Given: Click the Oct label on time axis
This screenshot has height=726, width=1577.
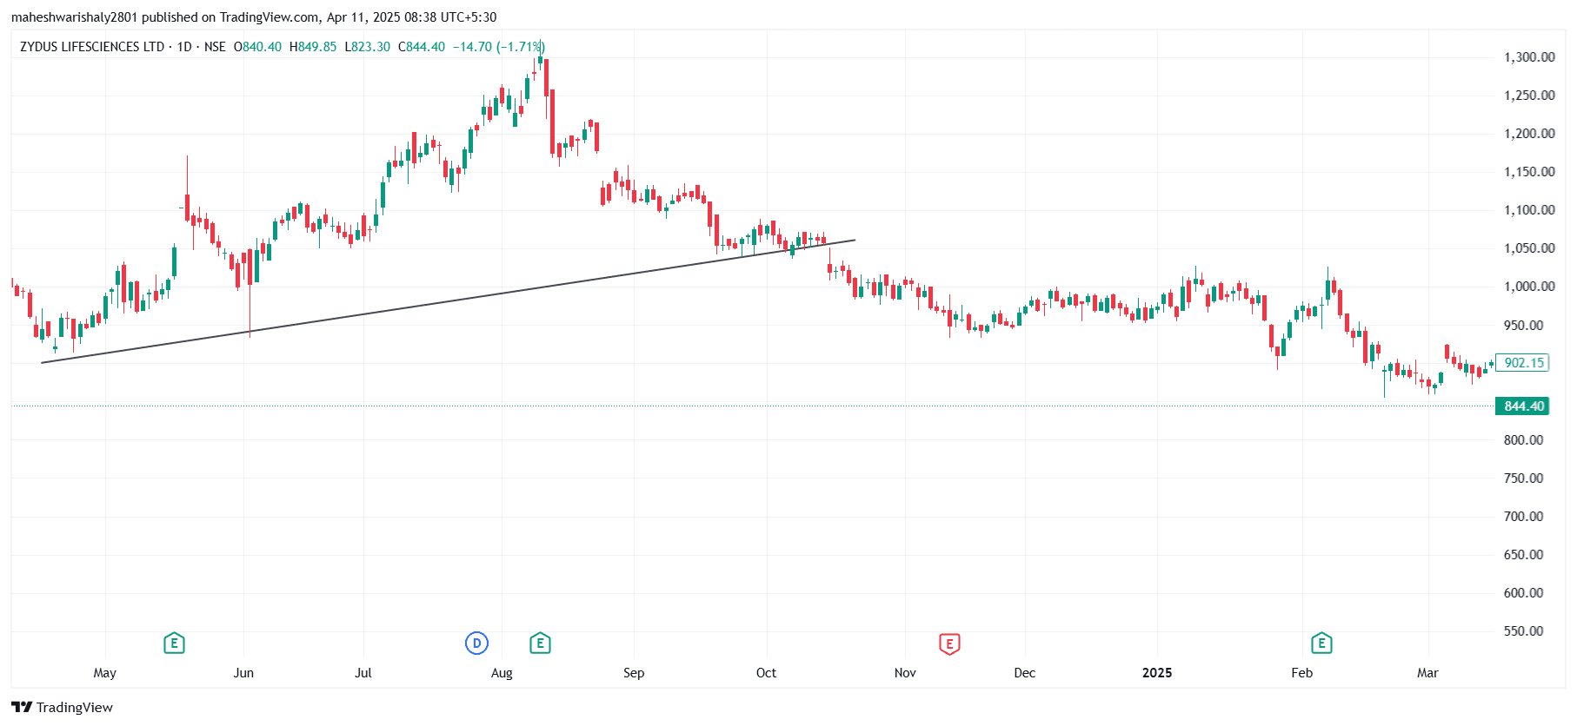Looking at the screenshot, I should coord(766,673).
